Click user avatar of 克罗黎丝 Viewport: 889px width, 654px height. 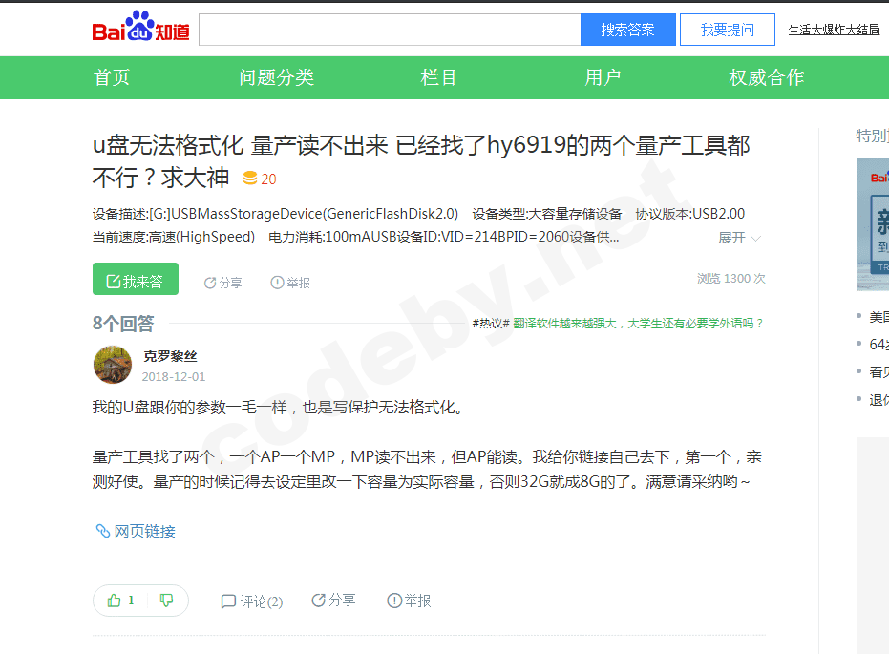point(113,365)
